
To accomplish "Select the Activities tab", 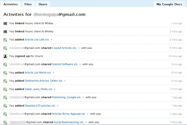I will coord(11,4).
